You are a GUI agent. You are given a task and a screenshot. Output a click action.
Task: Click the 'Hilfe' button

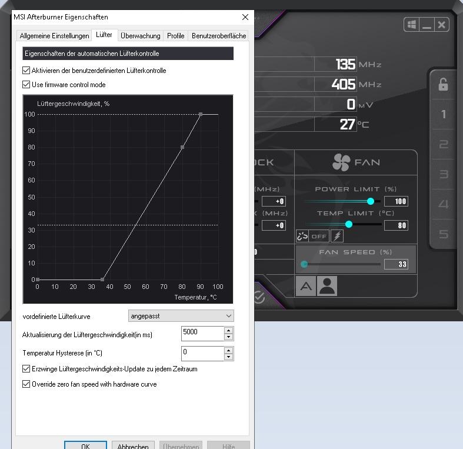tap(228, 445)
